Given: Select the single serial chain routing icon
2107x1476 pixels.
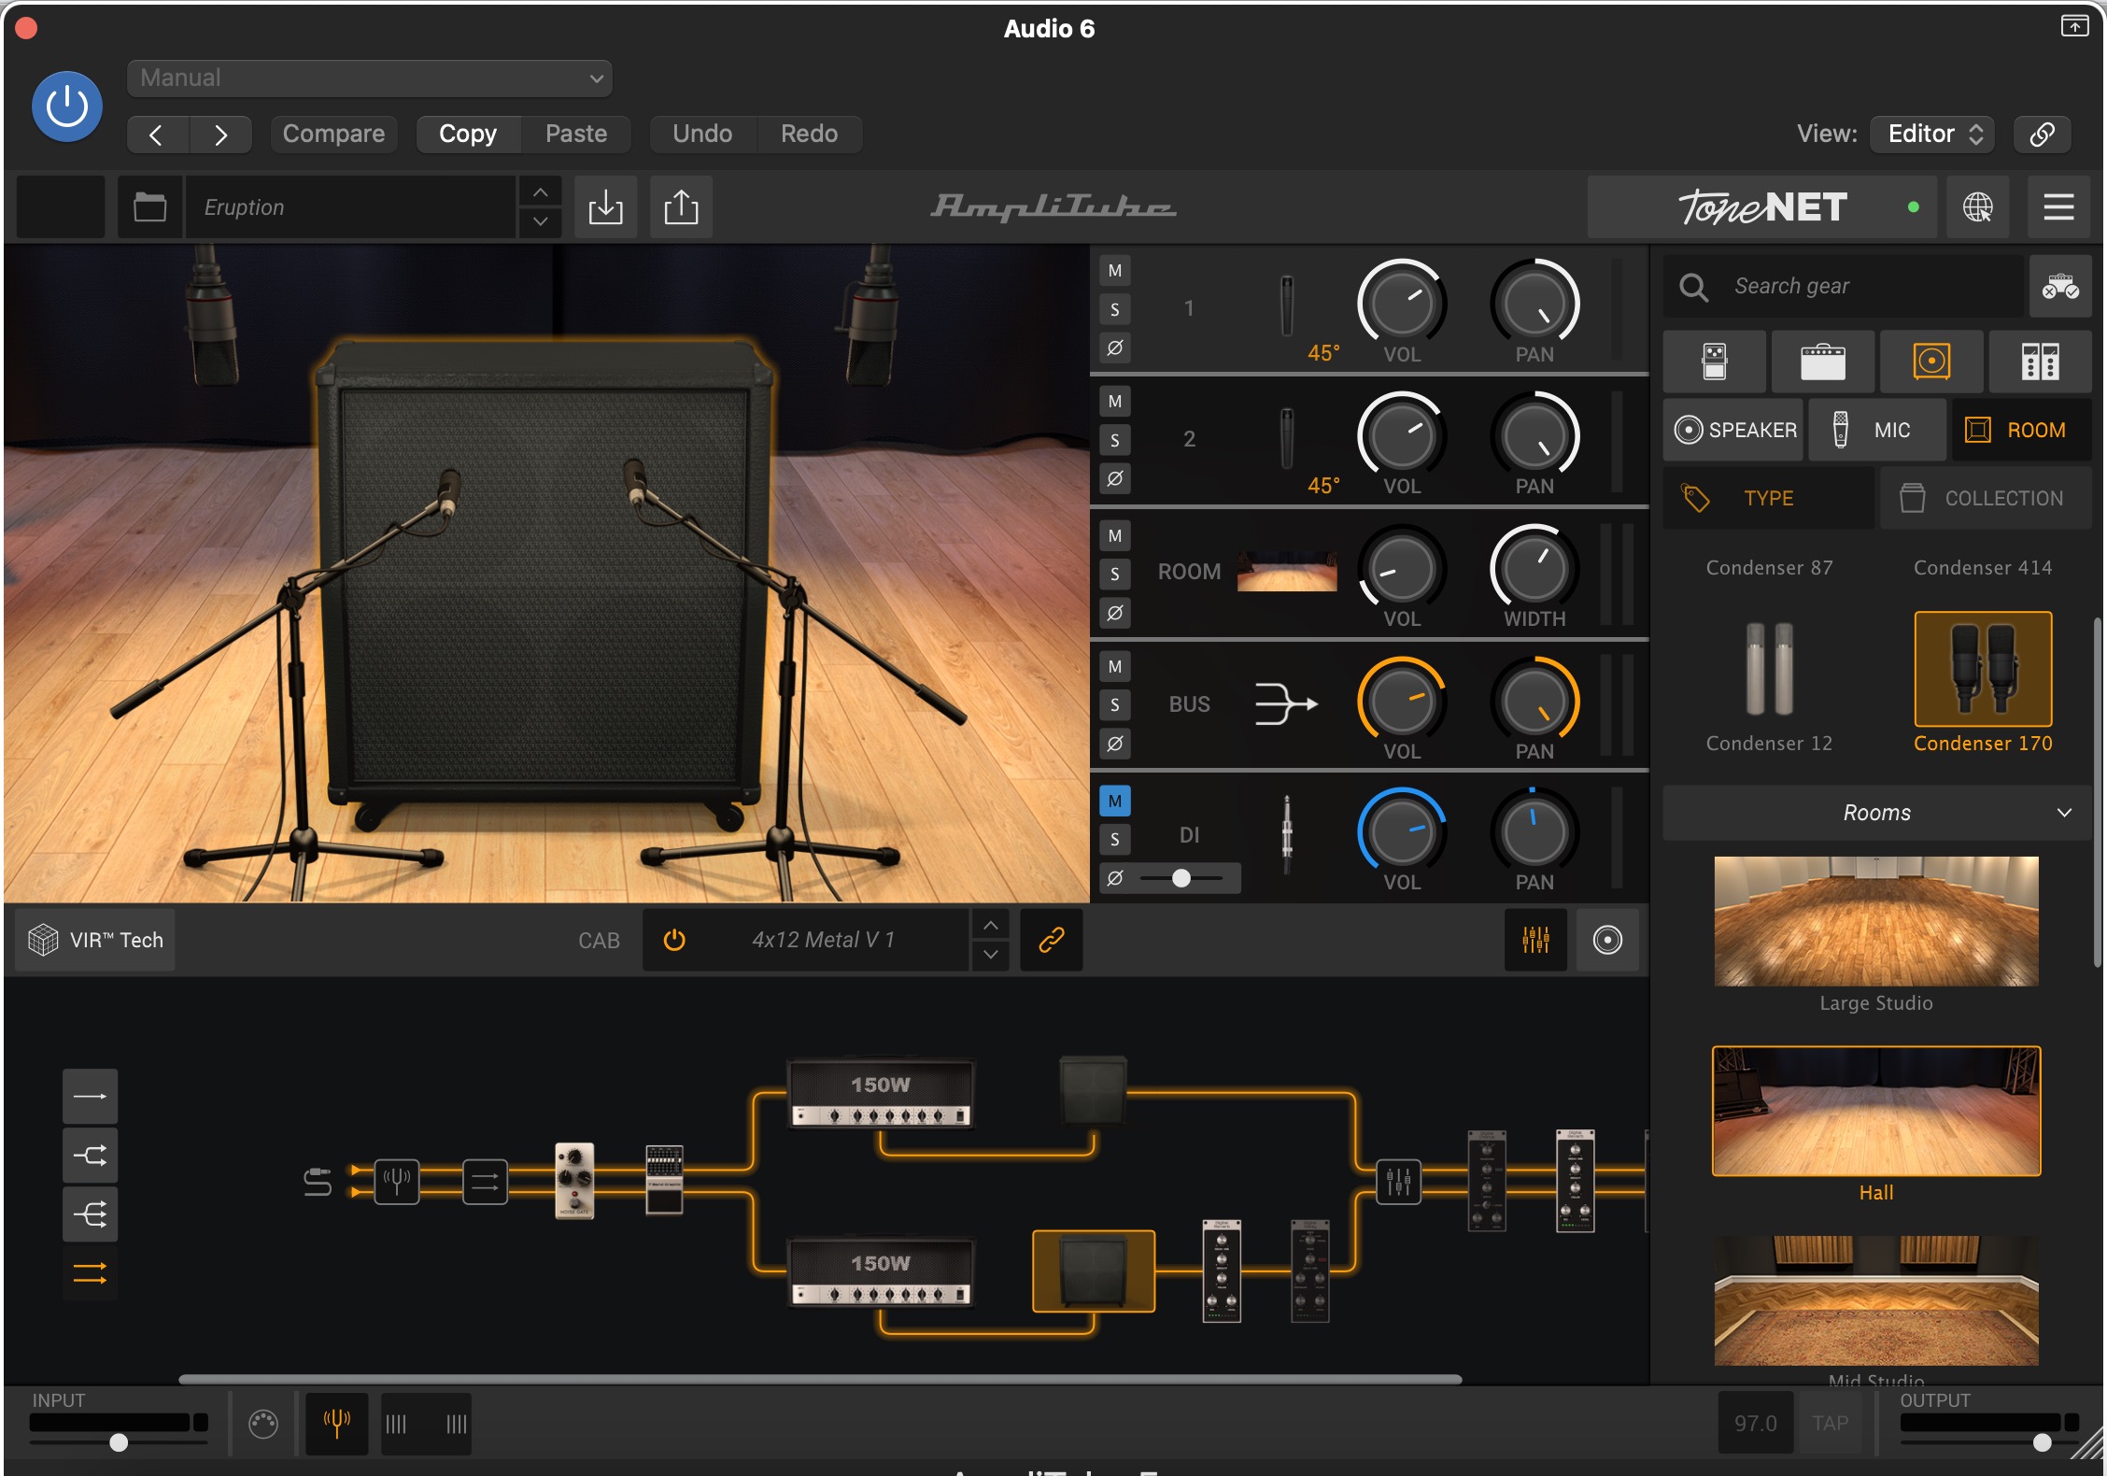Looking at the screenshot, I should [91, 1096].
